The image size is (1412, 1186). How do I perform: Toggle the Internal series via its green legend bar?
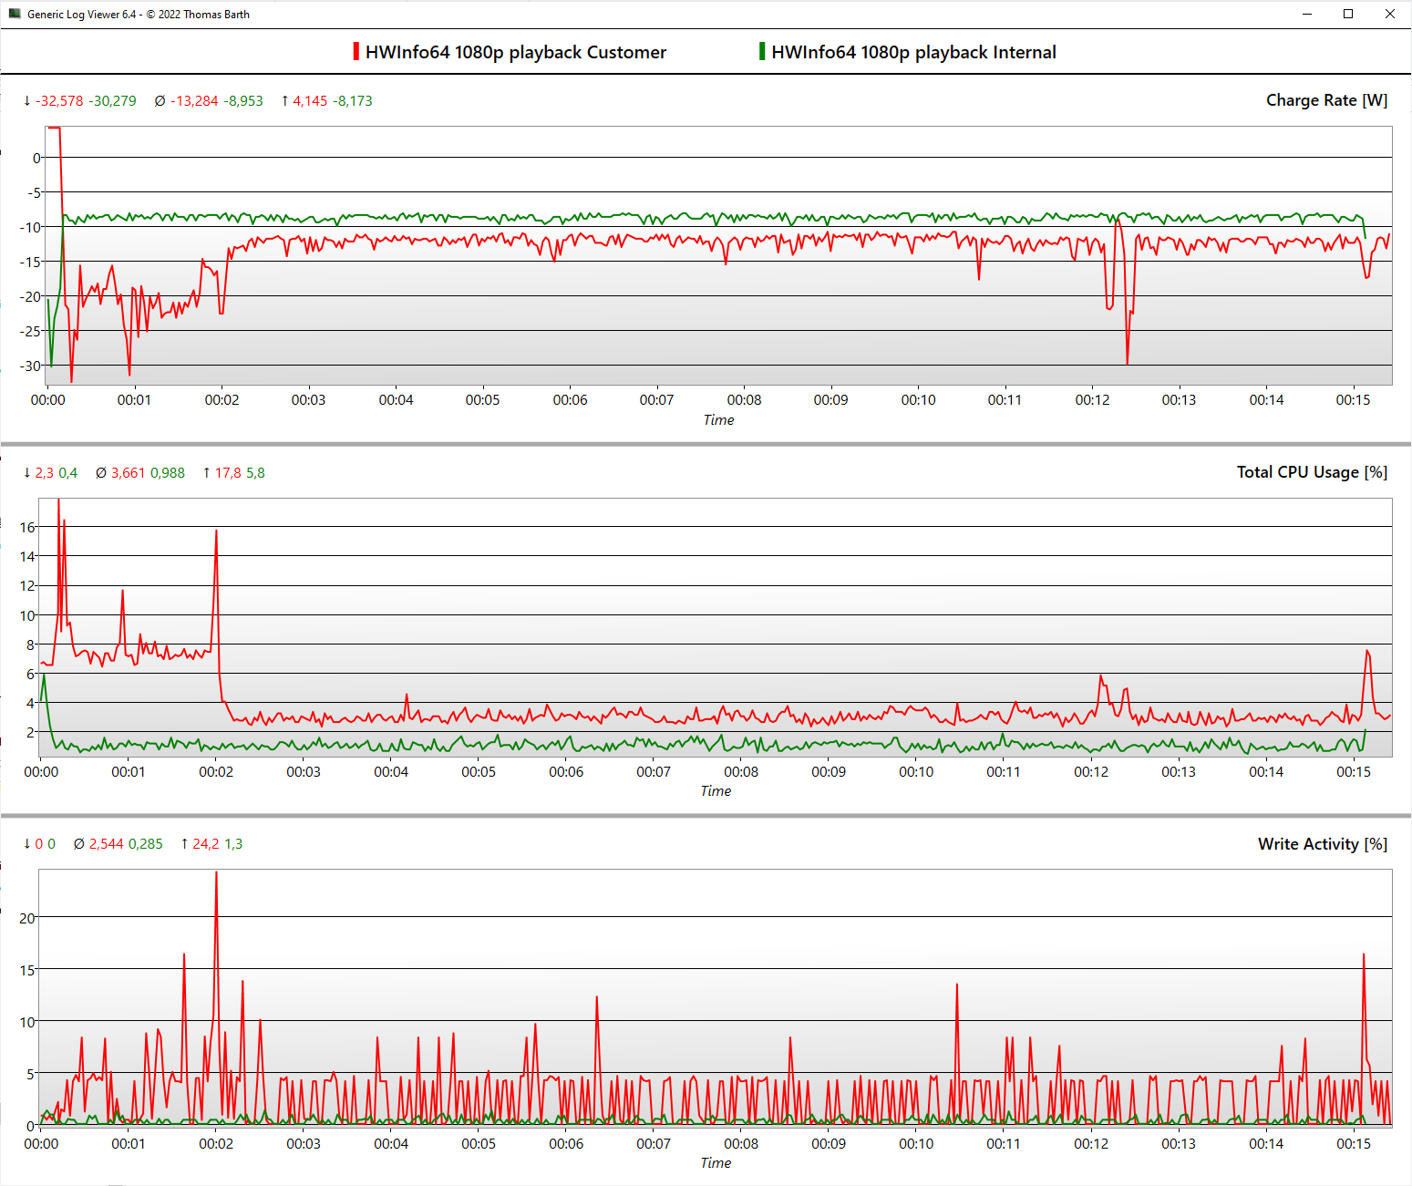tap(761, 52)
